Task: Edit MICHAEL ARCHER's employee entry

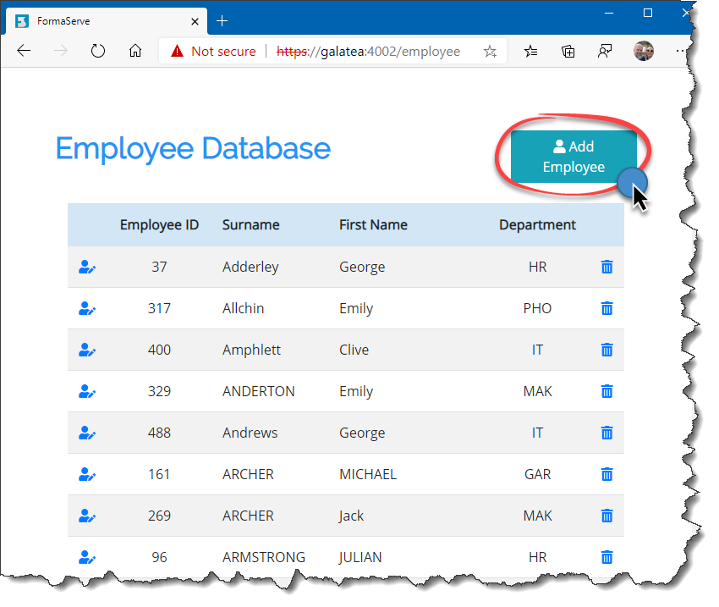Action: (86, 474)
